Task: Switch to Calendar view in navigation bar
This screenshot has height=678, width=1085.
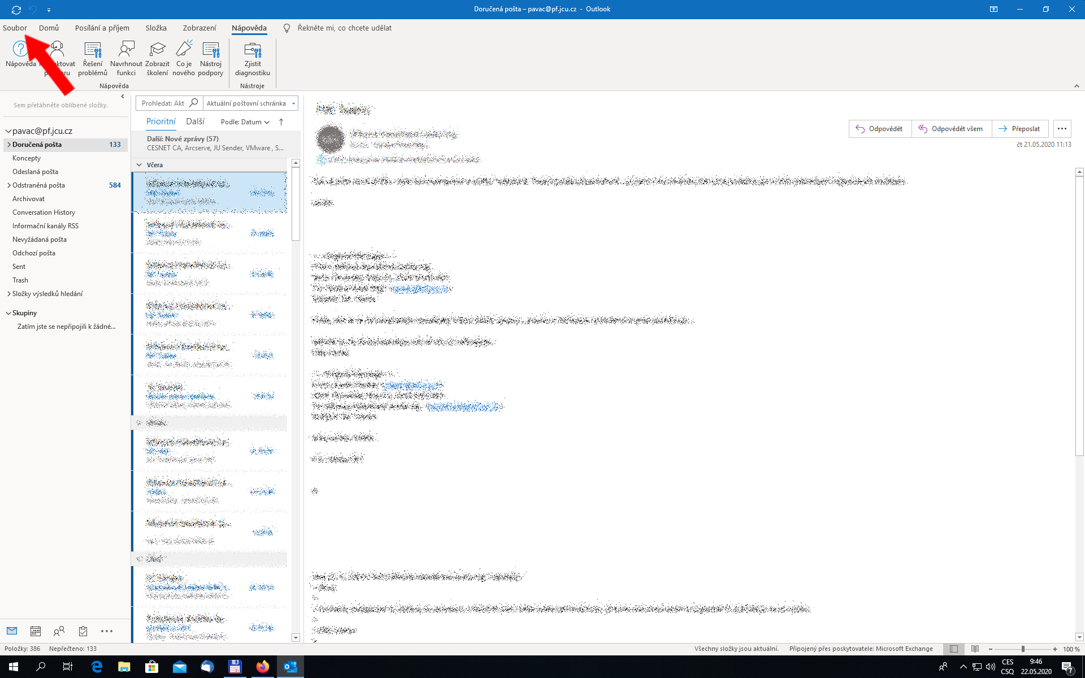Action: pyautogui.click(x=36, y=631)
